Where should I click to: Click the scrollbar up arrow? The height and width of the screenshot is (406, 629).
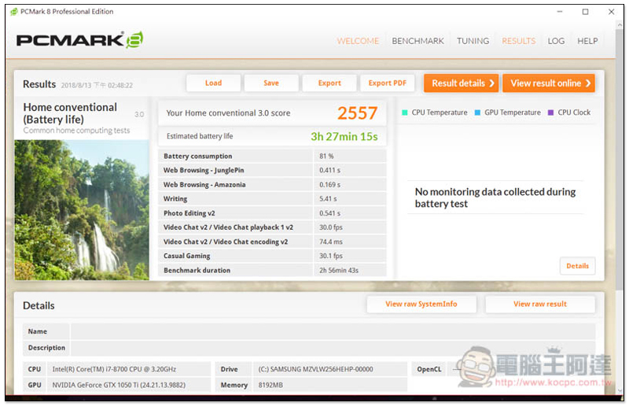click(x=620, y=24)
